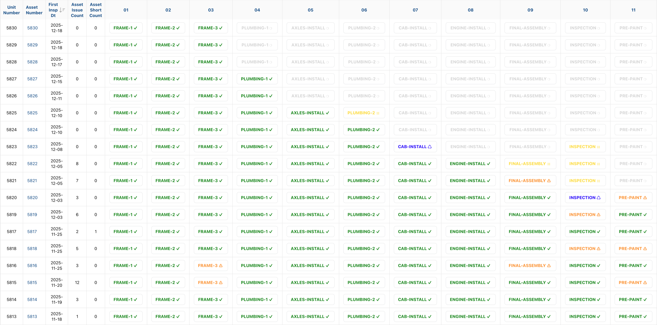This screenshot has height=325, width=657.
Task: Click inactive PLUMBING-1 button for unit 5829
Action: coord(257,45)
